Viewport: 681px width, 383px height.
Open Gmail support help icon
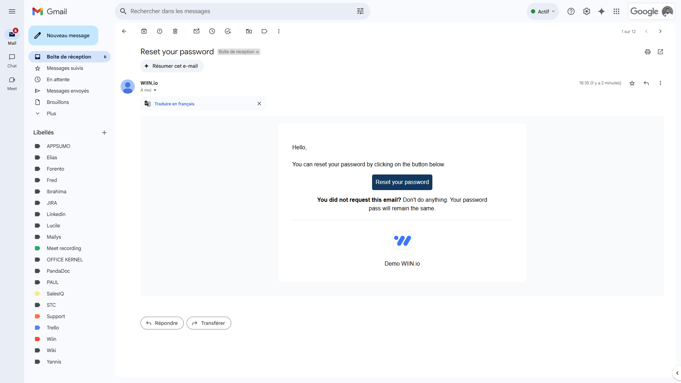click(x=571, y=11)
